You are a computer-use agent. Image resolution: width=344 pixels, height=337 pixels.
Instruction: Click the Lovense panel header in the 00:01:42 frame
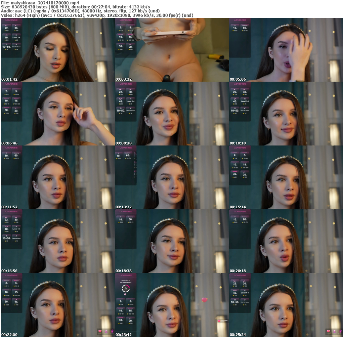pos(11,20)
